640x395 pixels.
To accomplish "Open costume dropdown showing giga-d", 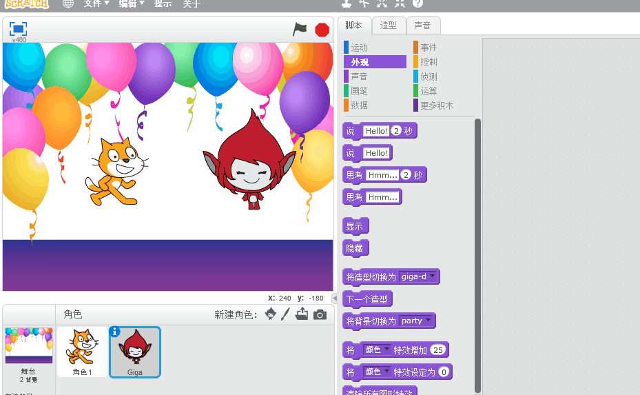I will 418,276.
